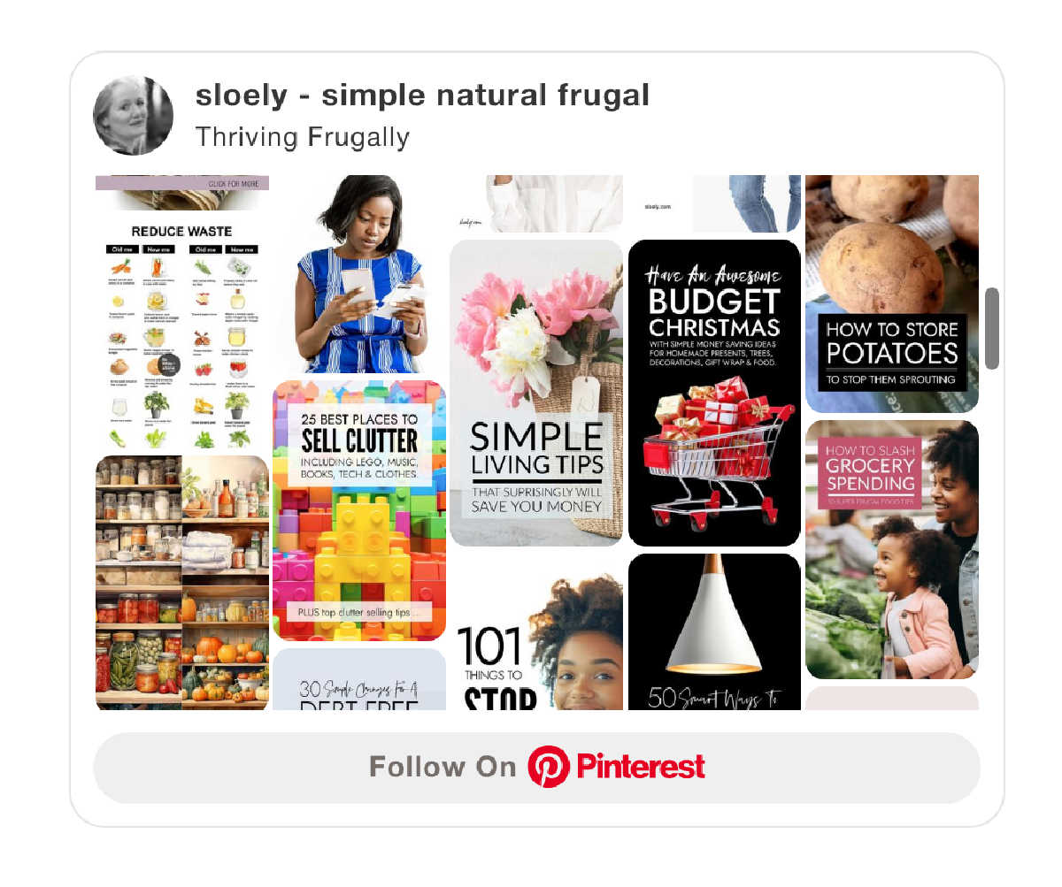The width and height of the screenshot is (1062, 887).
Task: Open the 50 Smart Ways pendant lamp pin
Action: coord(714,631)
